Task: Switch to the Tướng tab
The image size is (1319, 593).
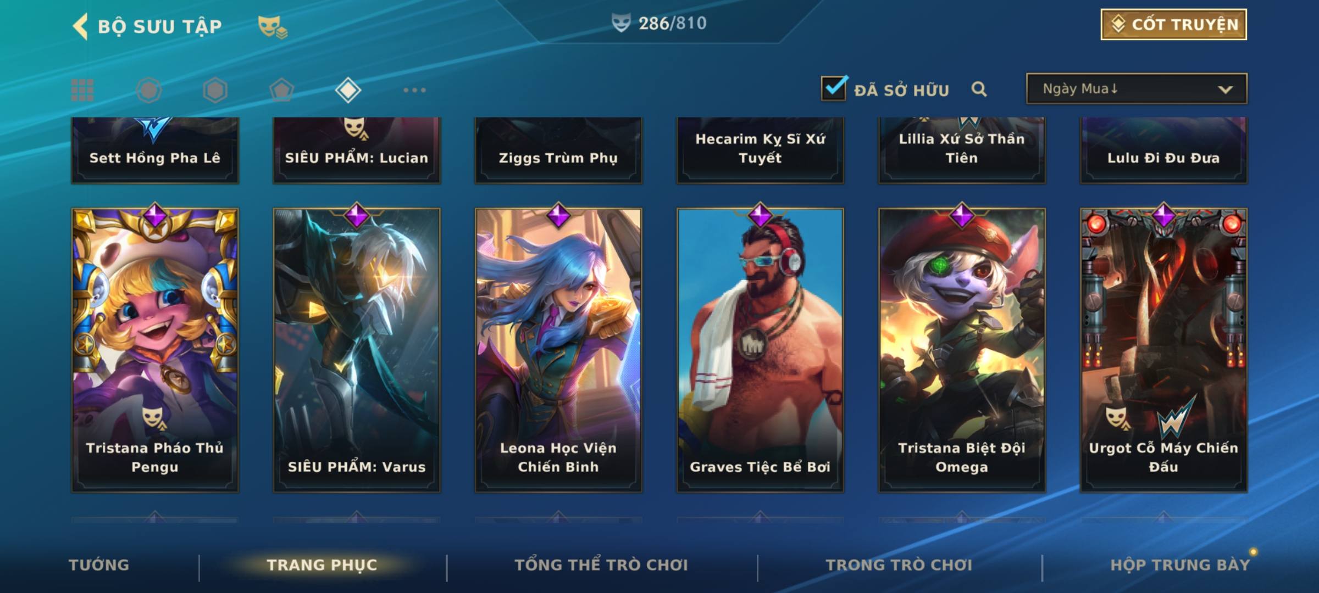Action: [99, 565]
